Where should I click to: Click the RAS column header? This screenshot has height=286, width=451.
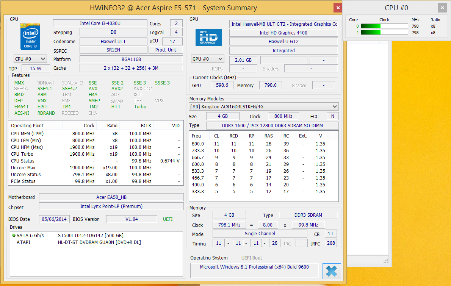[x=269, y=136]
